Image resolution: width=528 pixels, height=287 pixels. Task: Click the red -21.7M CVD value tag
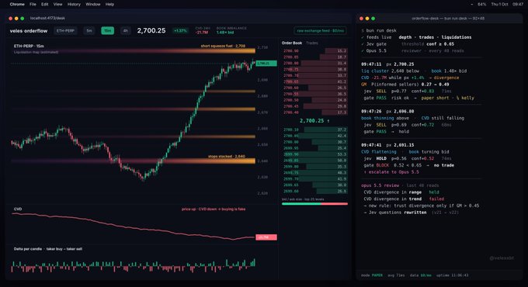[x=266, y=237]
